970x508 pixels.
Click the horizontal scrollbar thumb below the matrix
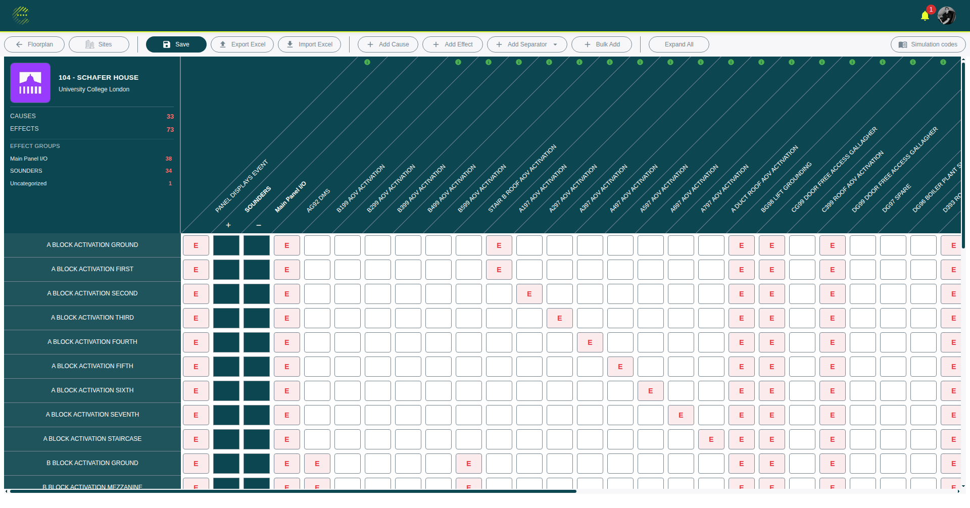tap(293, 491)
